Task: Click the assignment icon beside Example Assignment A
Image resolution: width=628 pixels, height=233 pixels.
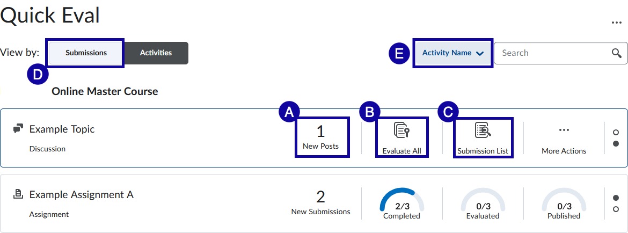Action: click(18, 194)
